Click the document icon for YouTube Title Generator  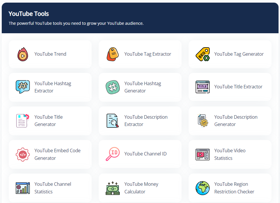click(22, 120)
